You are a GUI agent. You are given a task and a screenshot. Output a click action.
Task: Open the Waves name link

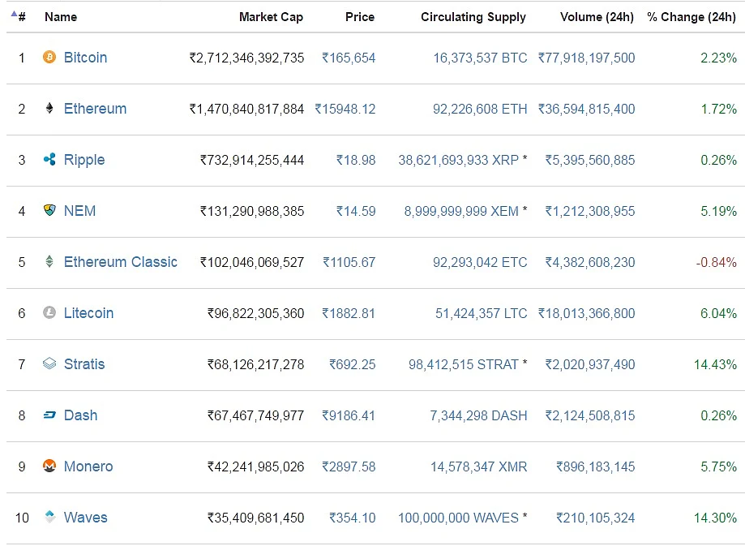(85, 518)
